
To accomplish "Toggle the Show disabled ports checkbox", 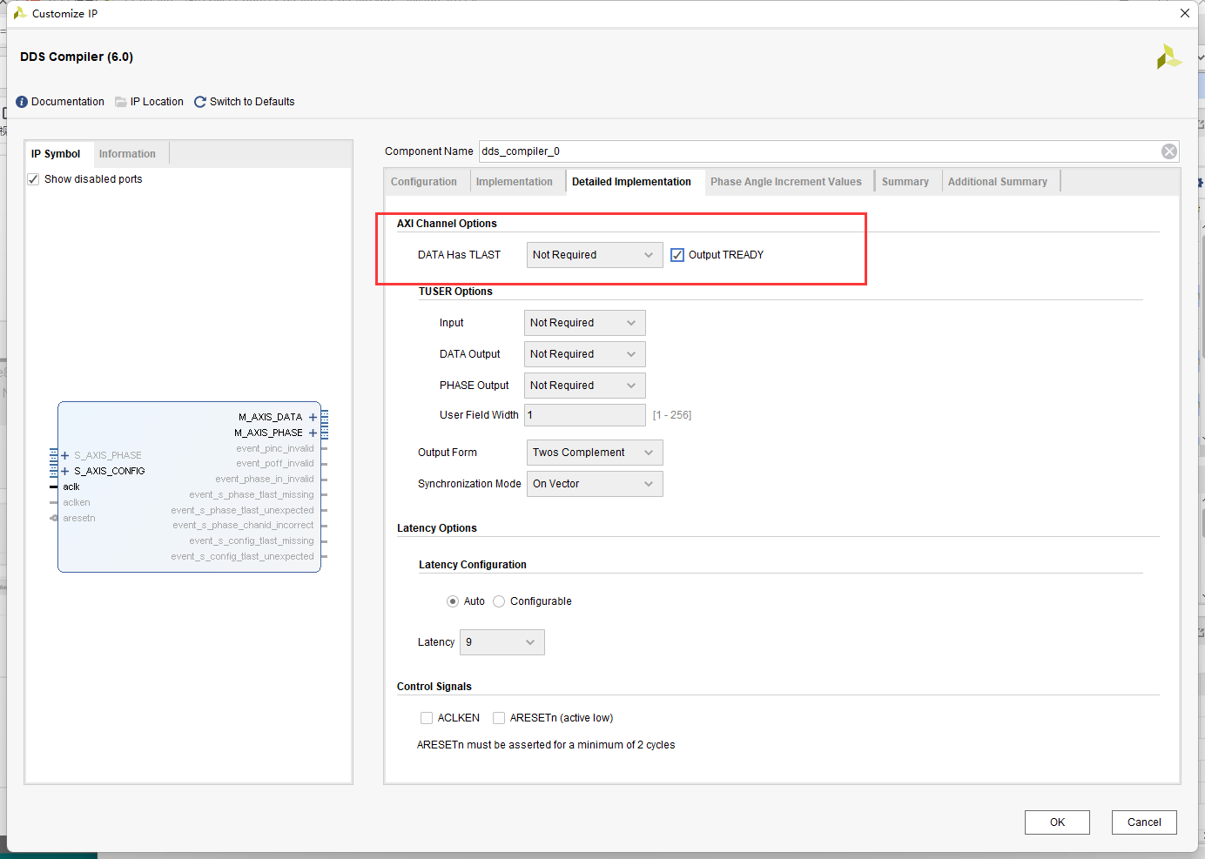I will 33,179.
